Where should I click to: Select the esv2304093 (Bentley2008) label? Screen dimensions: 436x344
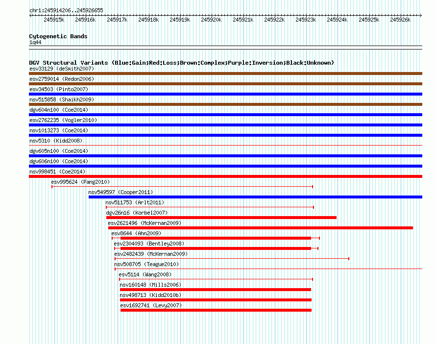[149, 244]
